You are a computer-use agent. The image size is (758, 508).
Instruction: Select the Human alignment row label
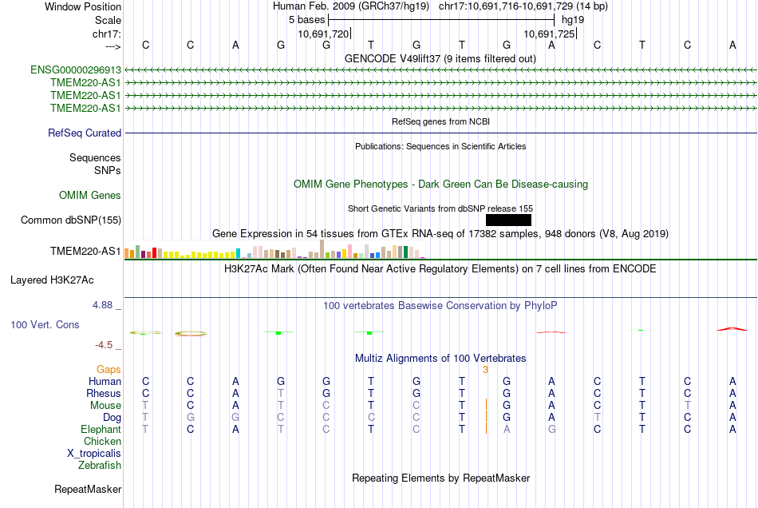coord(105,382)
